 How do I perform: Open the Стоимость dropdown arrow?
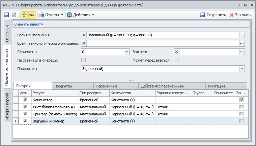127,52
